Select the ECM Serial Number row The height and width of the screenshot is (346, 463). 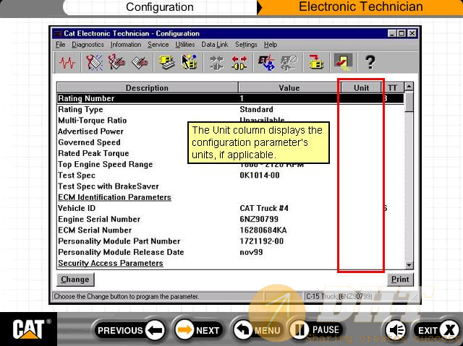click(x=230, y=230)
